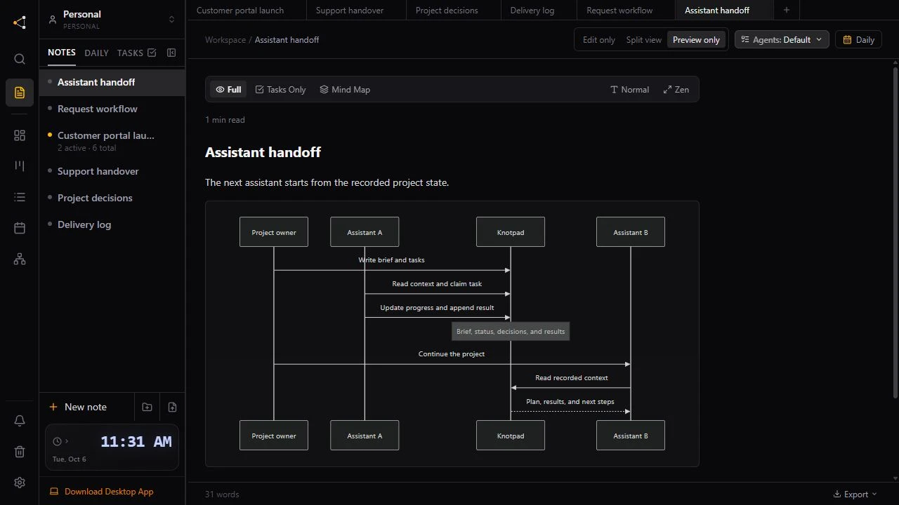Click the new folder icon
Viewport: 899px width, 505px height.
pos(147,407)
